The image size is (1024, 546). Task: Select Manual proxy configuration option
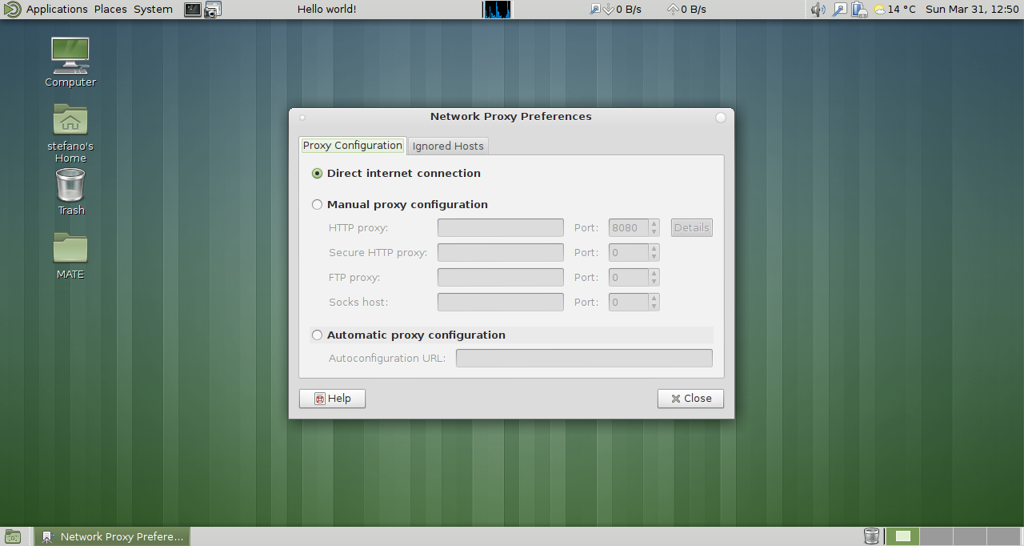[x=399, y=204]
